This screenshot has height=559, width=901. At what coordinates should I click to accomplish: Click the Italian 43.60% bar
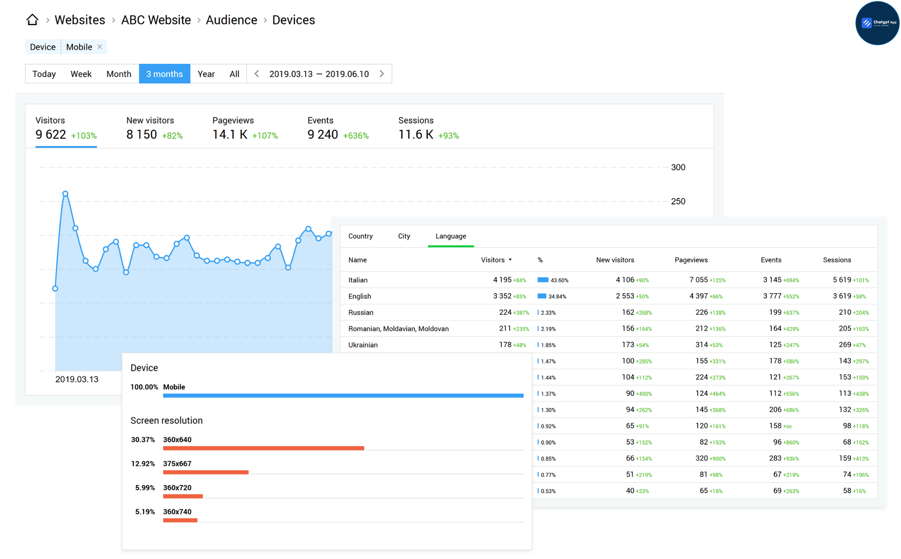(543, 280)
